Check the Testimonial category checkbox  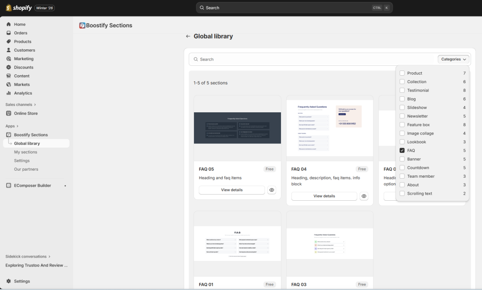(x=402, y=90)
